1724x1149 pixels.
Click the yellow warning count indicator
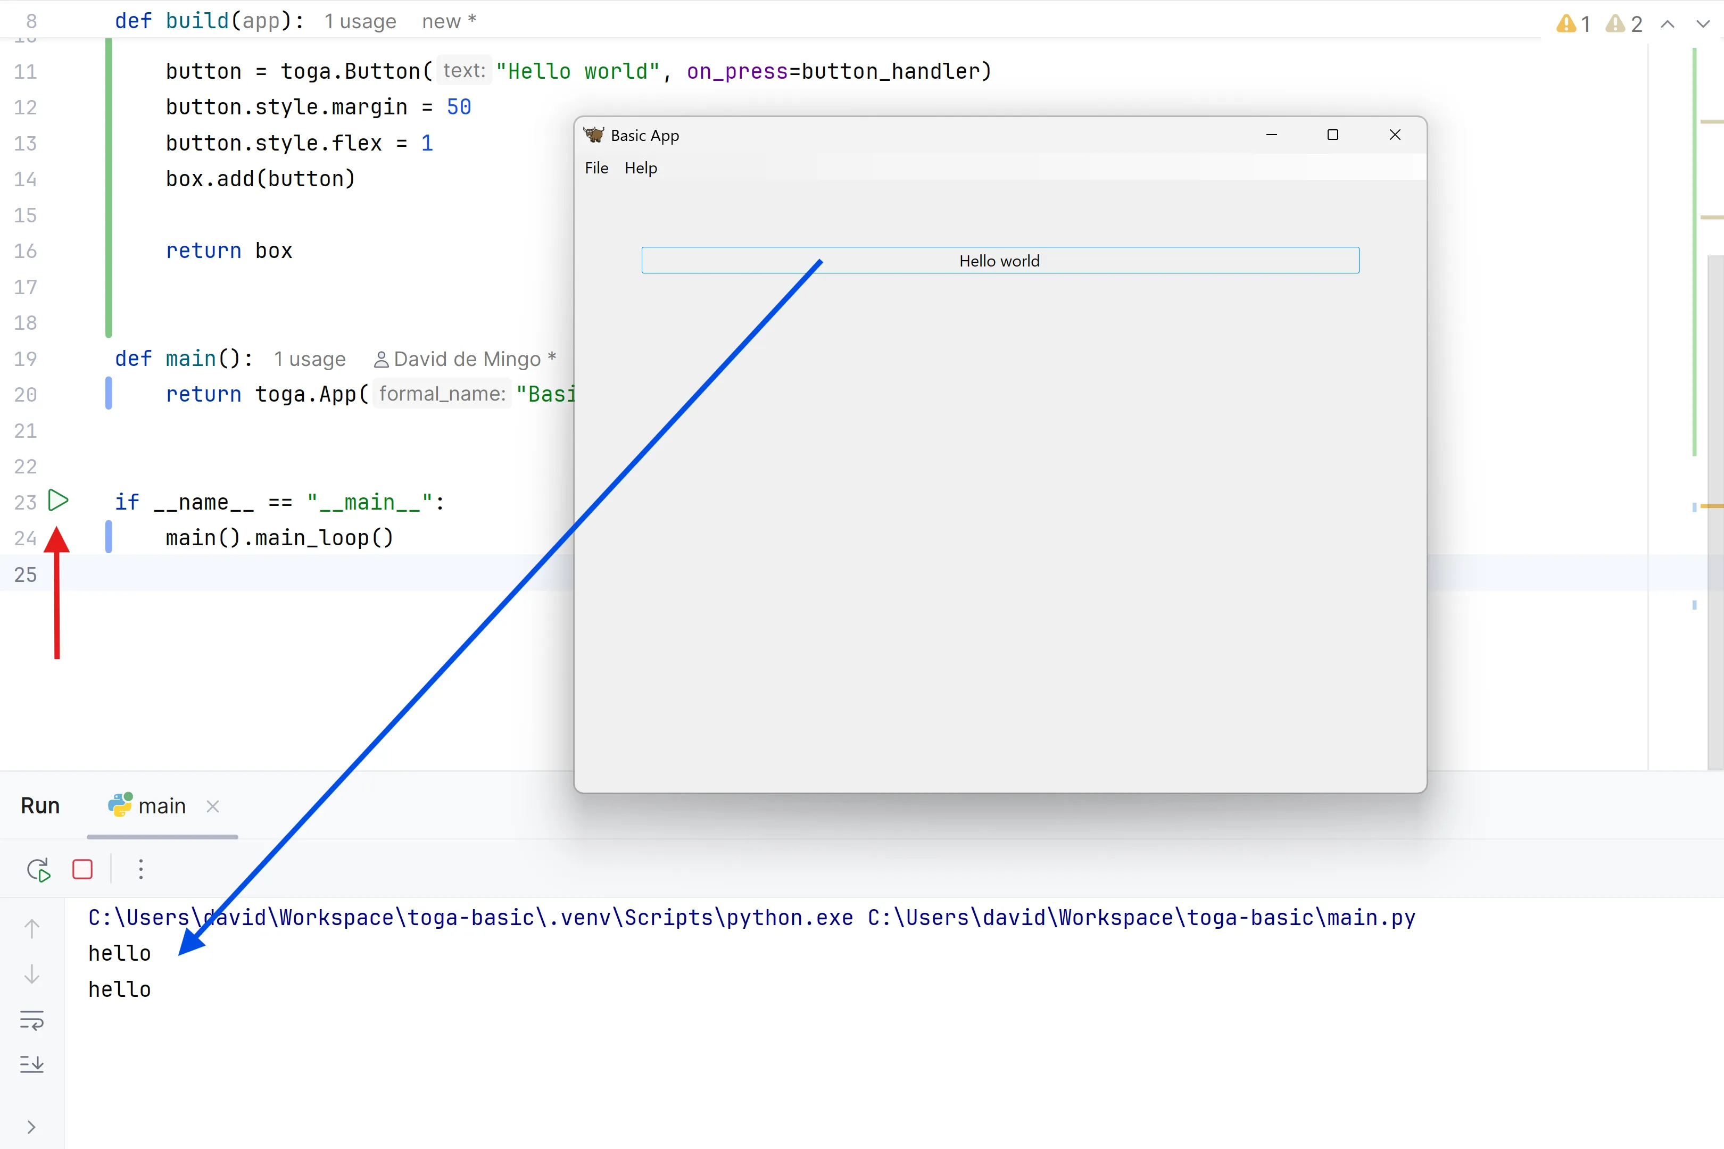pos(1573,24)
